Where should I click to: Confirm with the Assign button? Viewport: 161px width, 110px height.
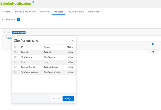pyautogui.click(x=68, y=98)
